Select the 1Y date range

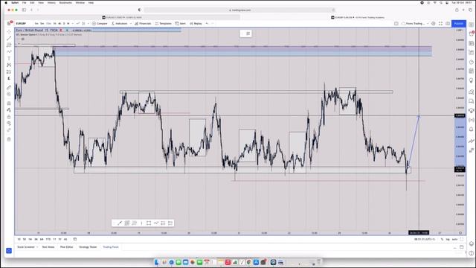(54, 240)
